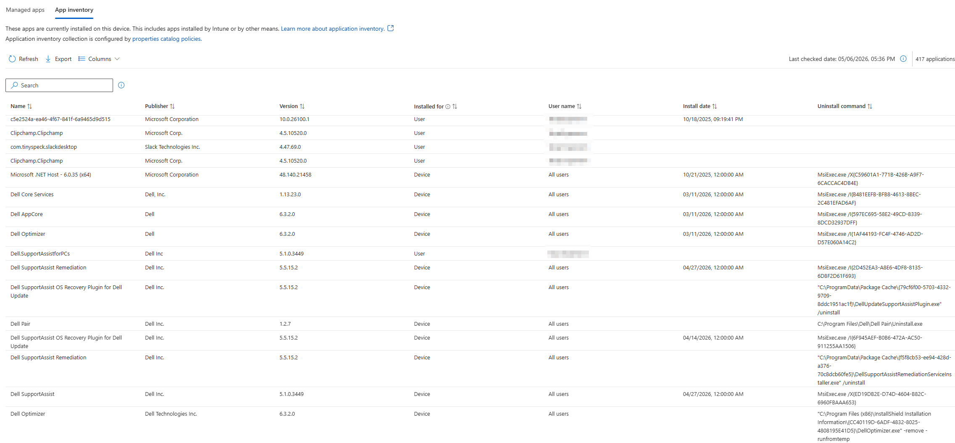This screenshot has height=443, width=955.
Task: Click the Installed for info icon
Action: [x=448, y=107]
